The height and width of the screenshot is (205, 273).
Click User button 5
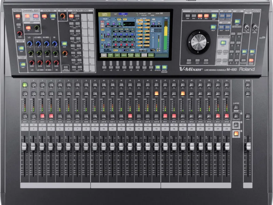tap(239, 33)
